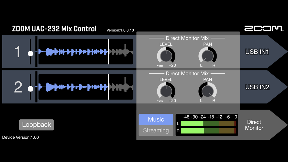Click the USB IN1 output label
Screen dimensions: 288x162
(257, 52)
